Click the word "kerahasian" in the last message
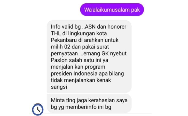 (101, 100)
